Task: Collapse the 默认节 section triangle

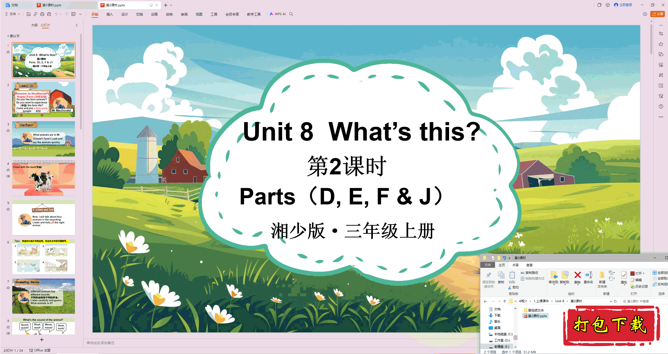Action: point(8,36)
